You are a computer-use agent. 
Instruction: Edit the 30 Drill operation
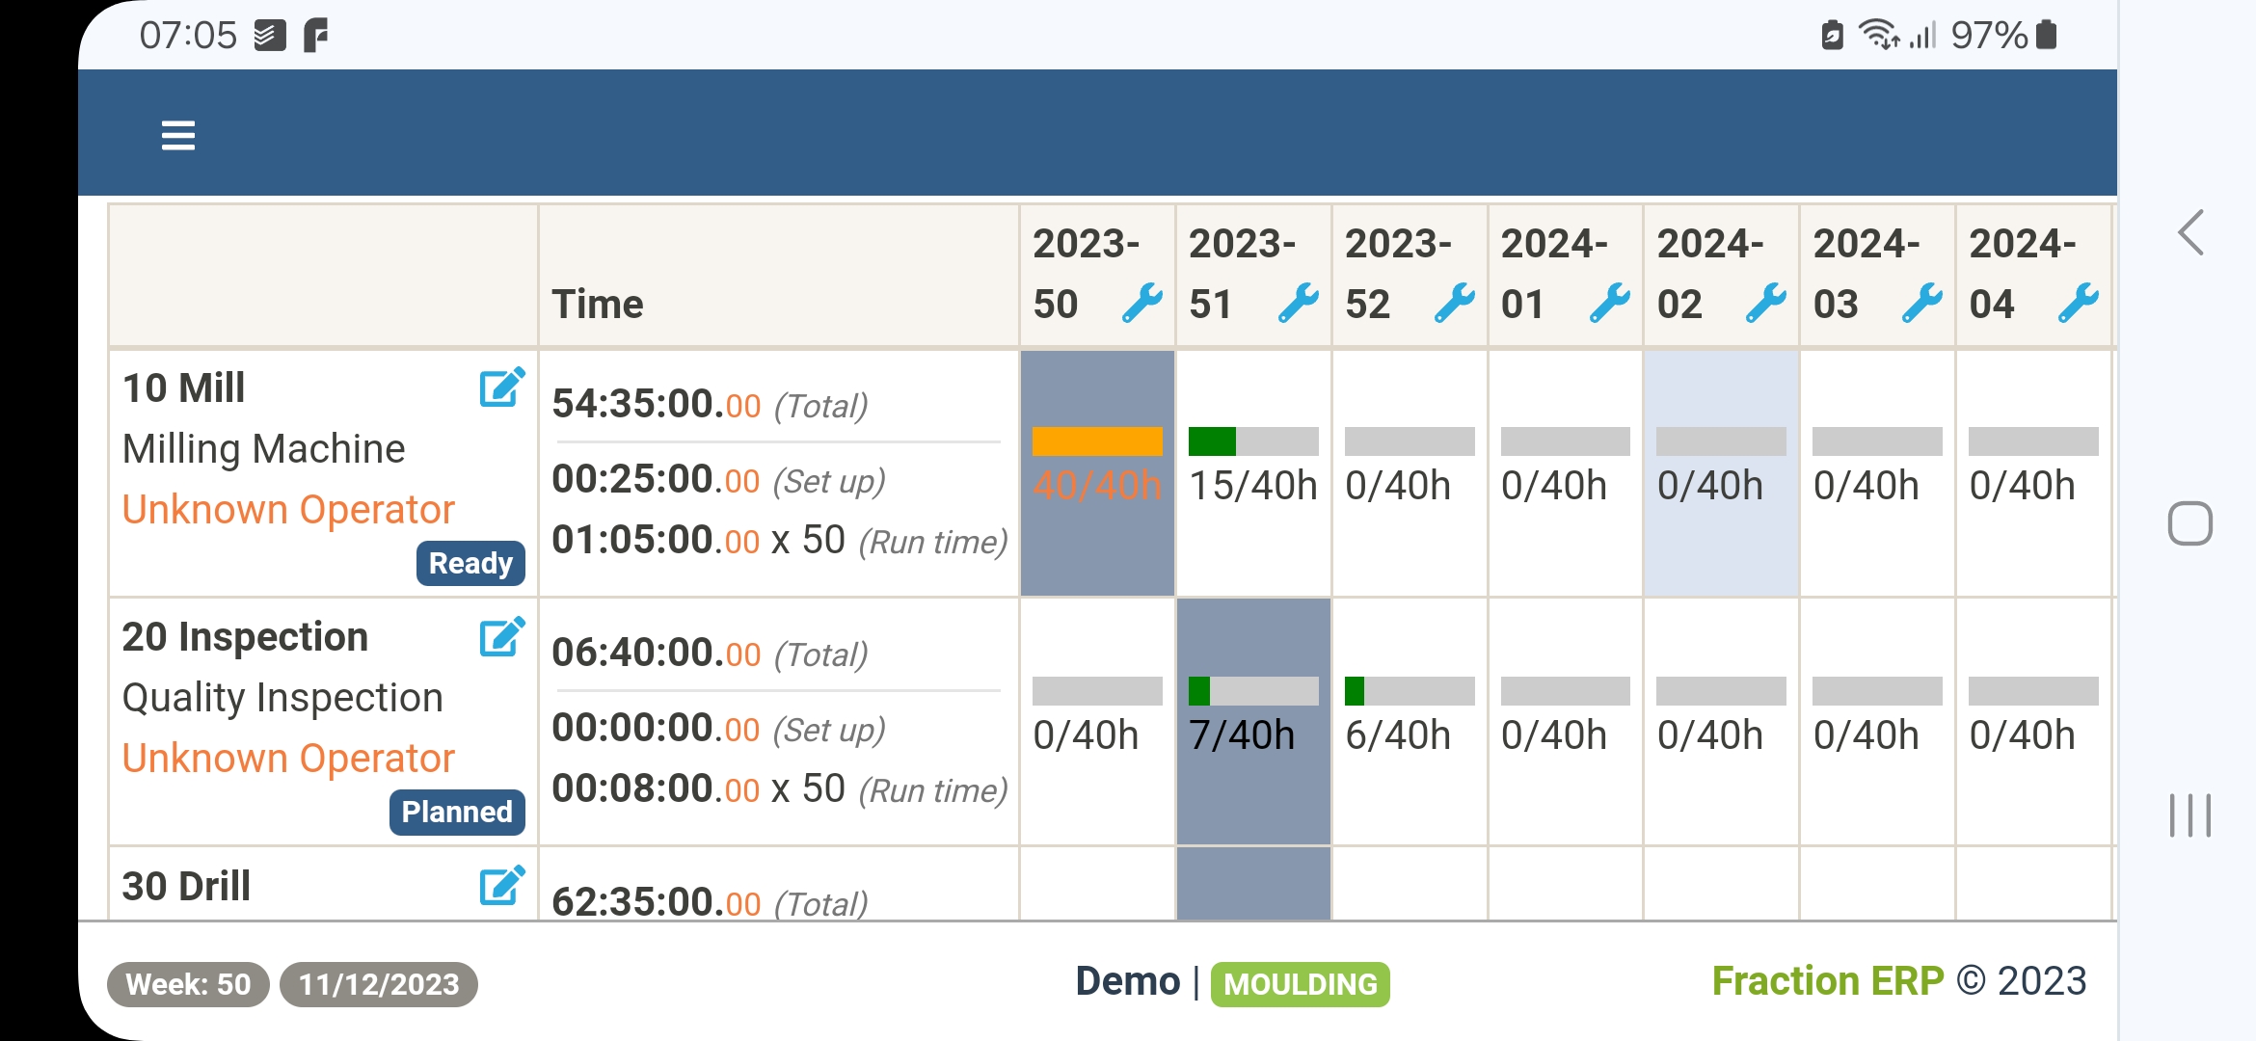[501, 885]
